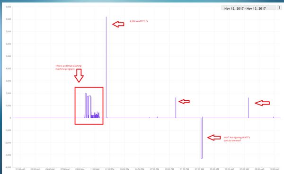Click the washing machine power block inside the red box

point(92,105)
